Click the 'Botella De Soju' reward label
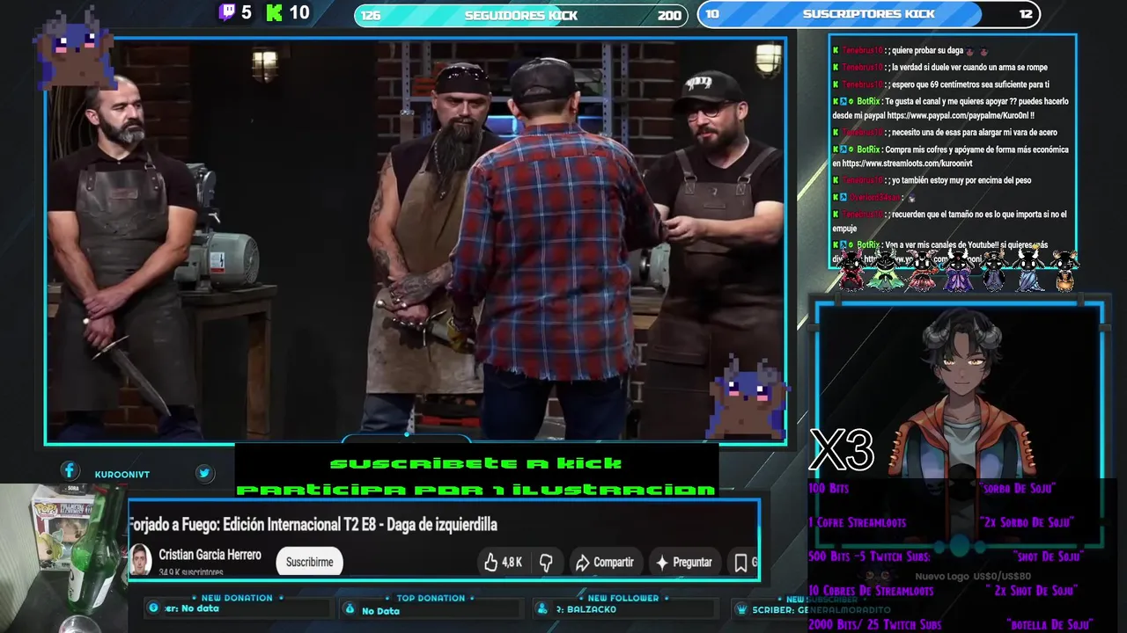Screen dimensions: 1127x633 (1050, 625)
